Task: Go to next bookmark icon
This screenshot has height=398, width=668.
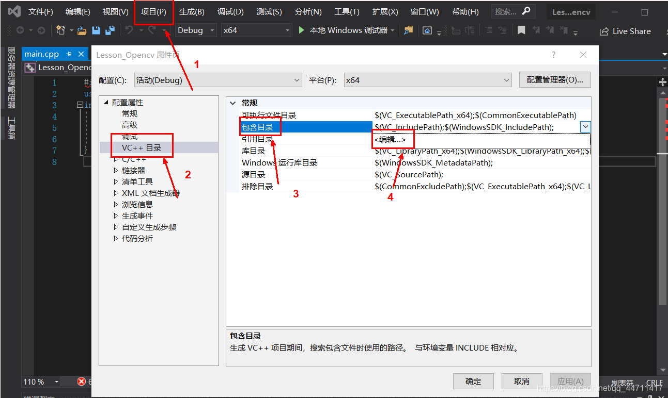Action: coord(551,30)
